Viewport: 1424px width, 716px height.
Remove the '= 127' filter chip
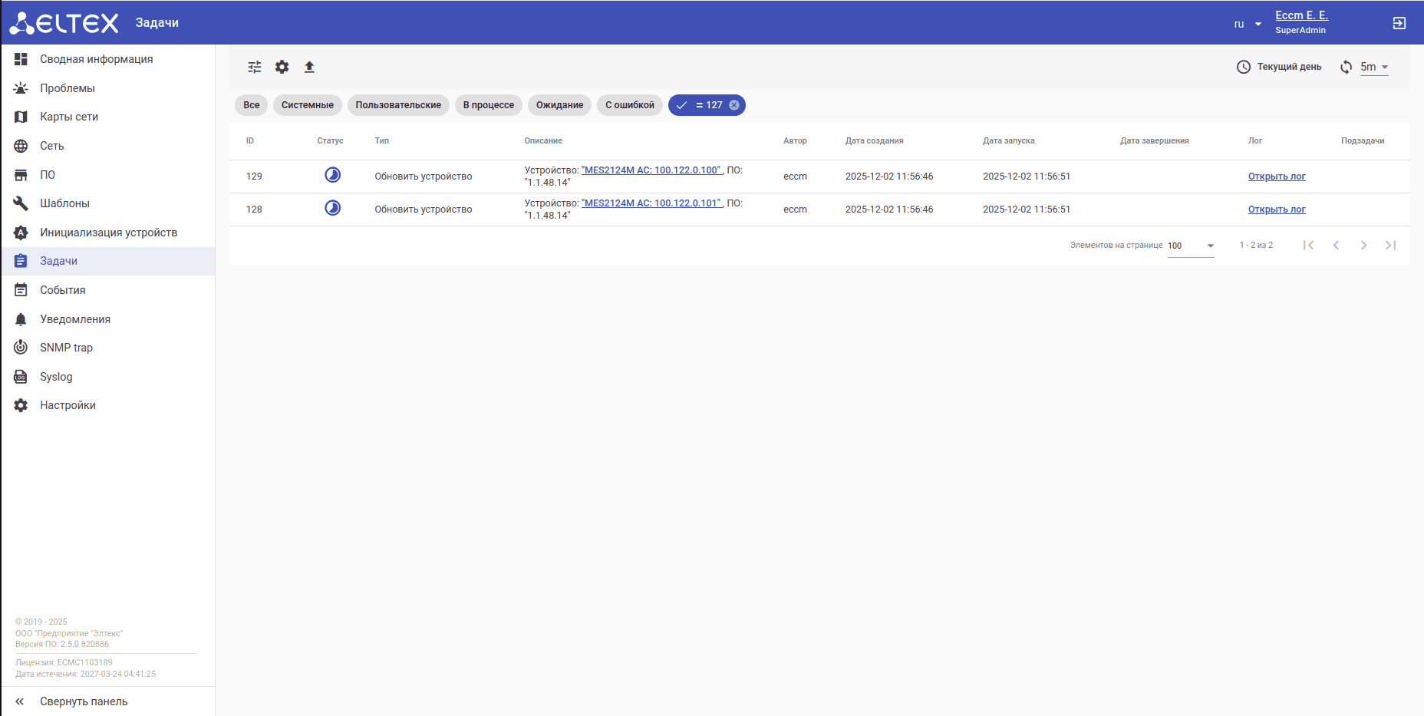pos(734,105)
